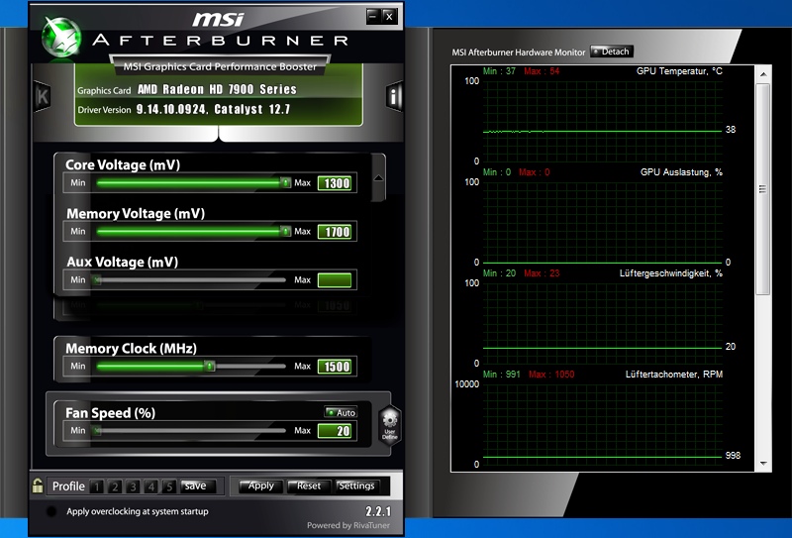Select profile slot 4
792x538 pixels.
click(151, 486)
